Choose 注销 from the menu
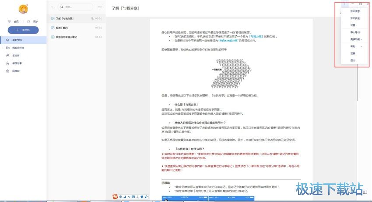 coord(355,54)
